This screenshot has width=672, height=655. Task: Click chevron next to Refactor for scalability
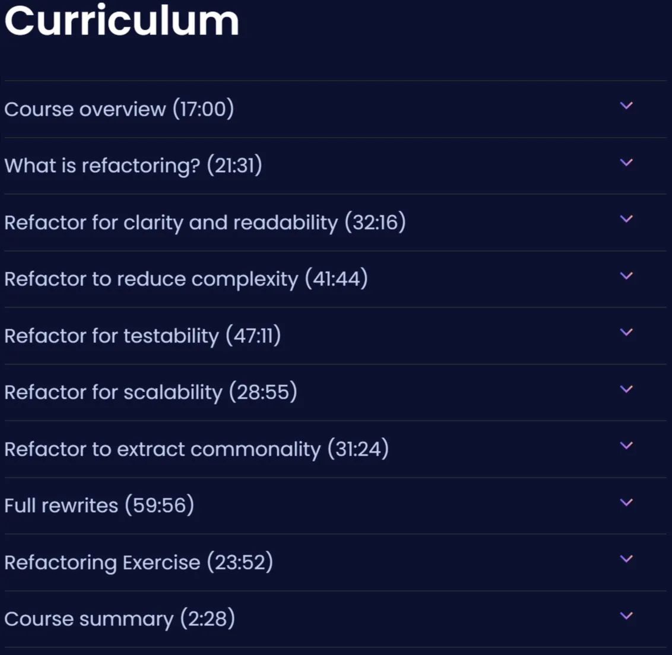[626, 389]
